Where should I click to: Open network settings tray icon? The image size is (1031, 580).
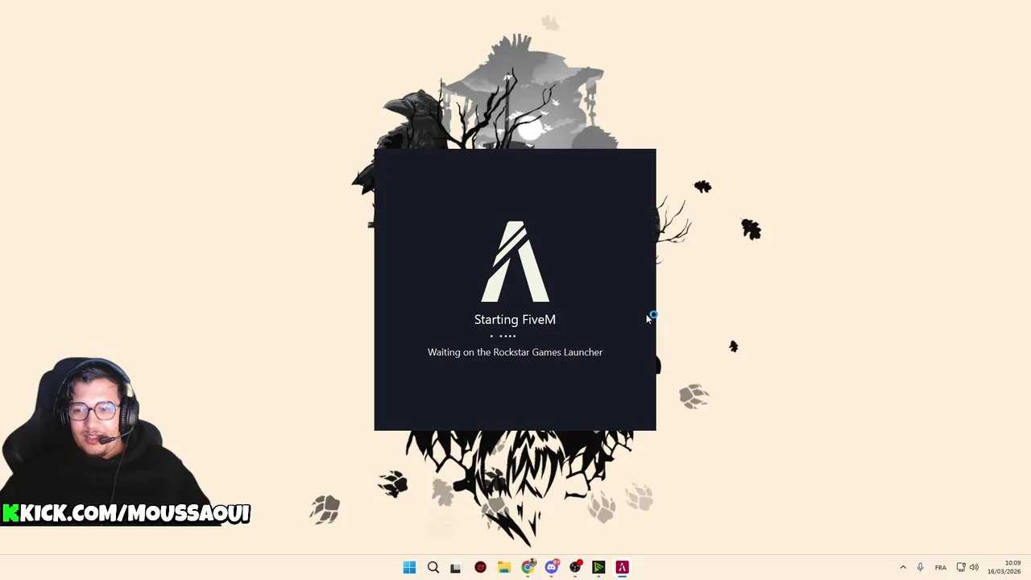(961, 567)
